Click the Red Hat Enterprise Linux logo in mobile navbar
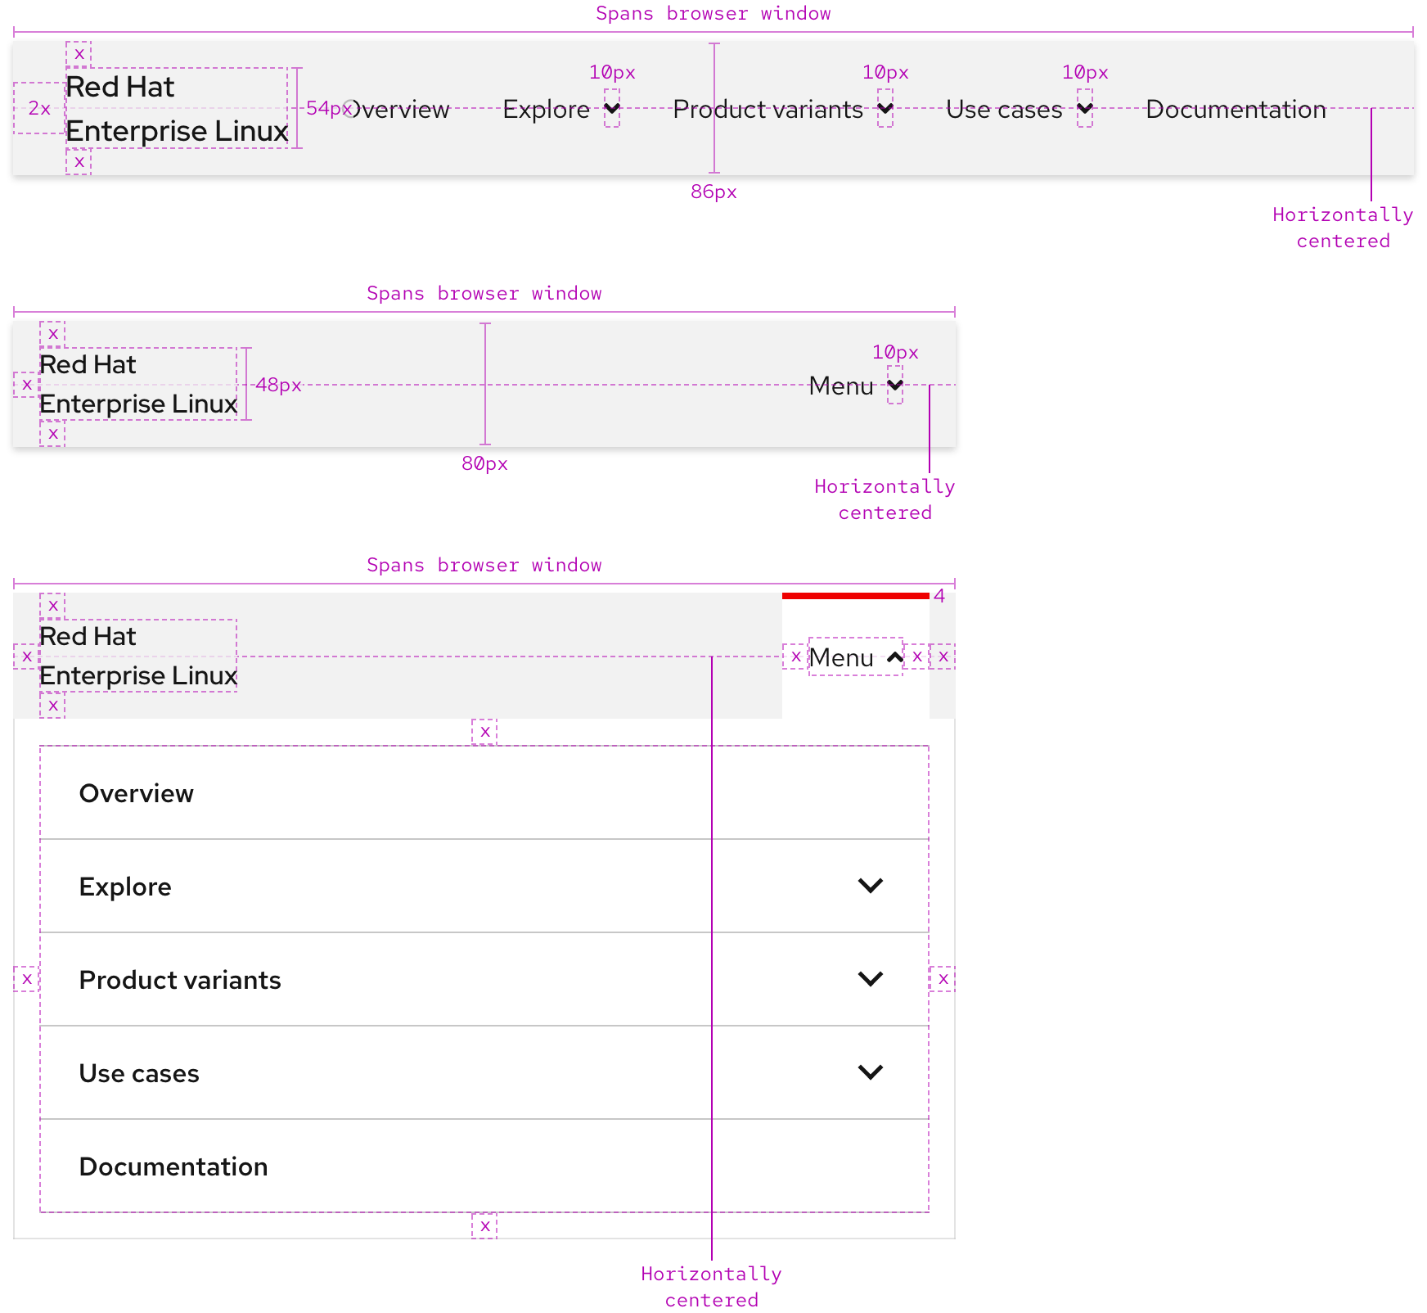This screenshot has height=1313, width=1427. [x=138, y=656]
